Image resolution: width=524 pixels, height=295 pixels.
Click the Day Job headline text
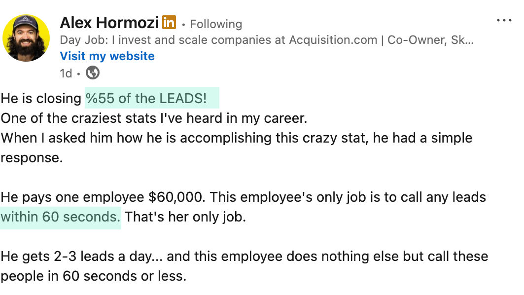point(266,40)
